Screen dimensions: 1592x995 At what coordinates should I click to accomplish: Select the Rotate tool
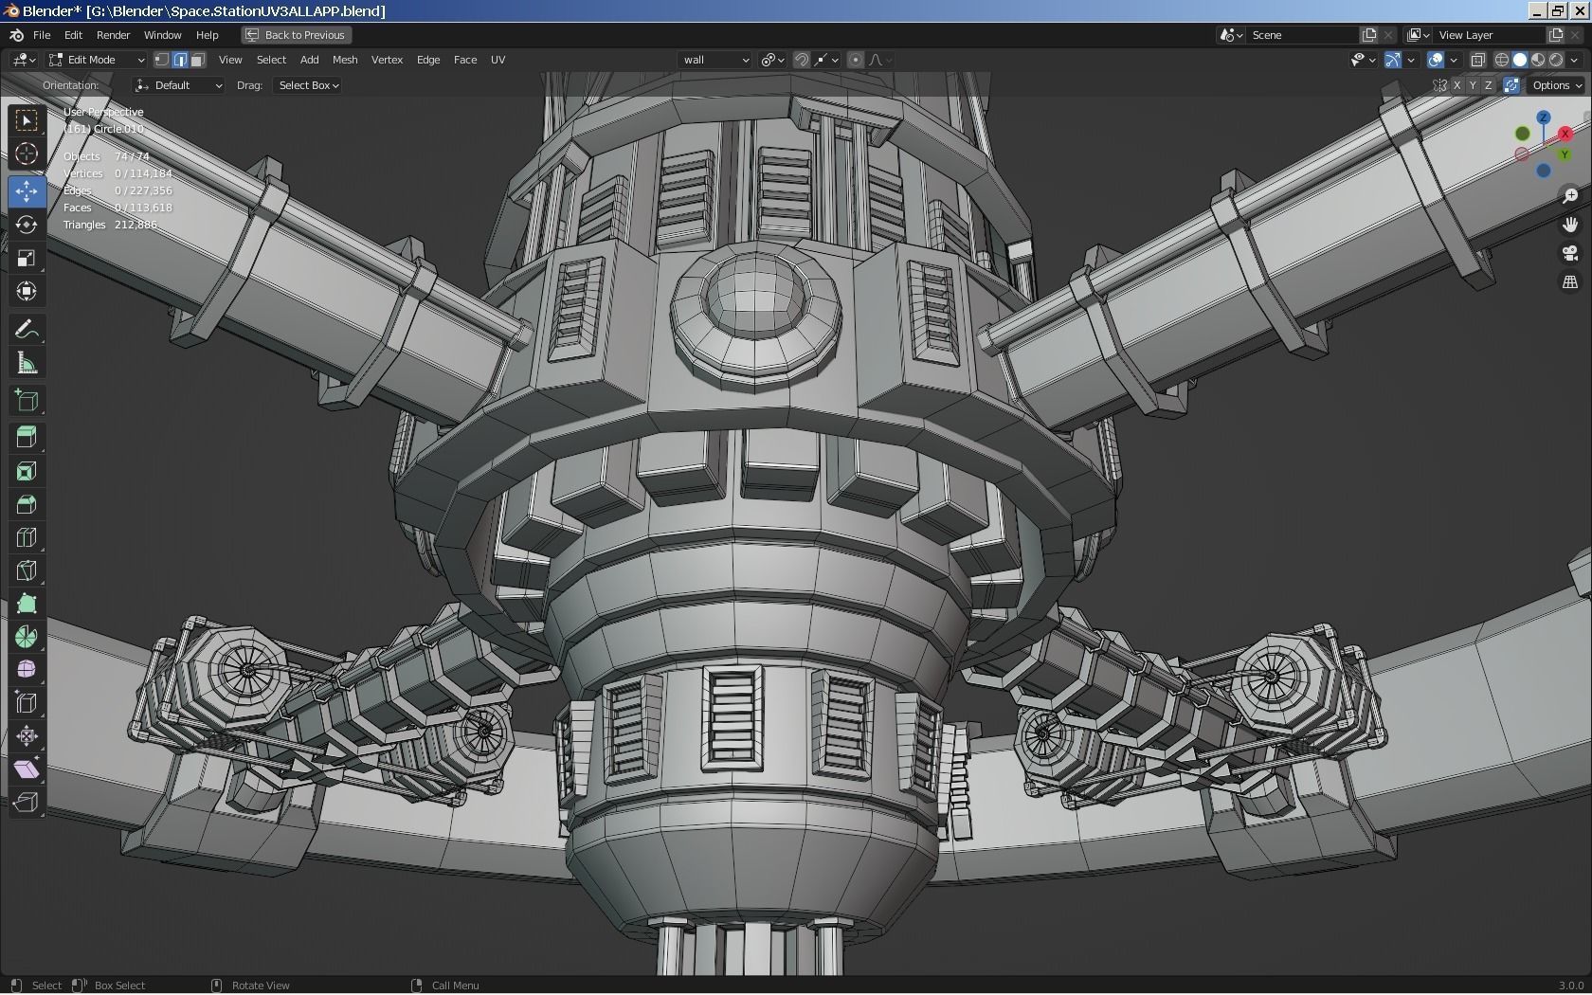tap(27, 225)
